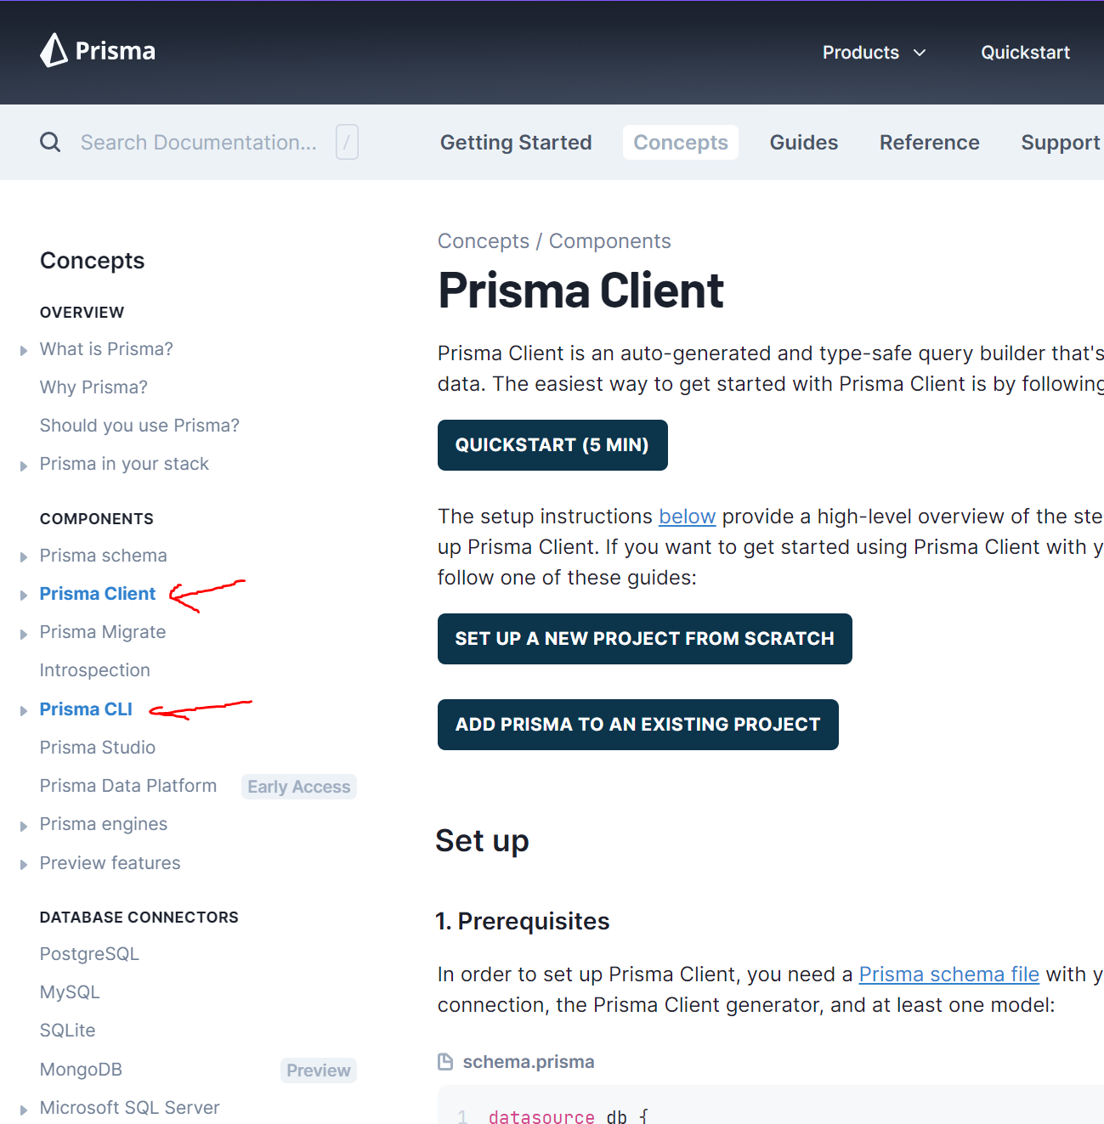The width and height of the screenshot is (1104, 1124).
Task: Open the Reference section
Action: [929, 142]
